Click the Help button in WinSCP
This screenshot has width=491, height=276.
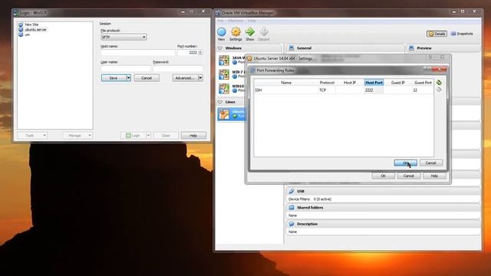pyautogui.click(x=193, y=136)
